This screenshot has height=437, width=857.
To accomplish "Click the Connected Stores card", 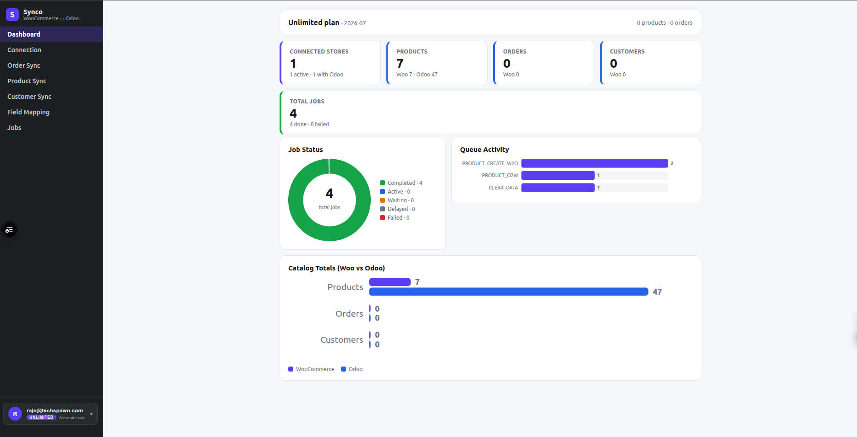I will [330, 63].
